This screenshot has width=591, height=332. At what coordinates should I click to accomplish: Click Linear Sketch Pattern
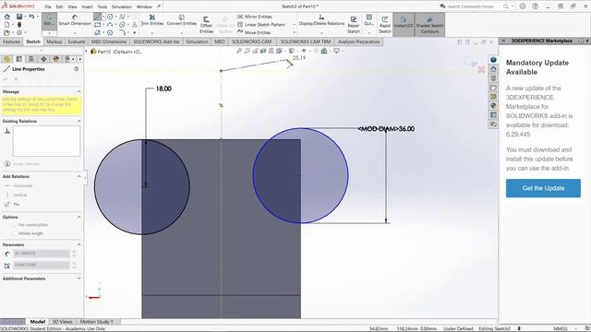click(260, 25)
